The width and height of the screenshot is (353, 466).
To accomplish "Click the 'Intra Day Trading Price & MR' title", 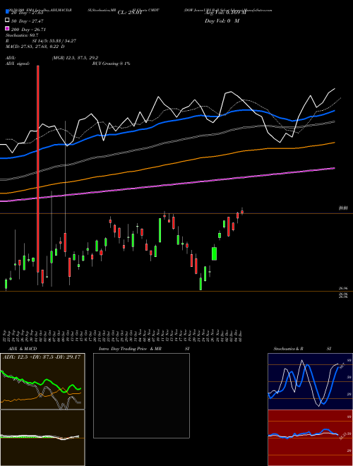I will pyautogui.click(x=130, y=349).
